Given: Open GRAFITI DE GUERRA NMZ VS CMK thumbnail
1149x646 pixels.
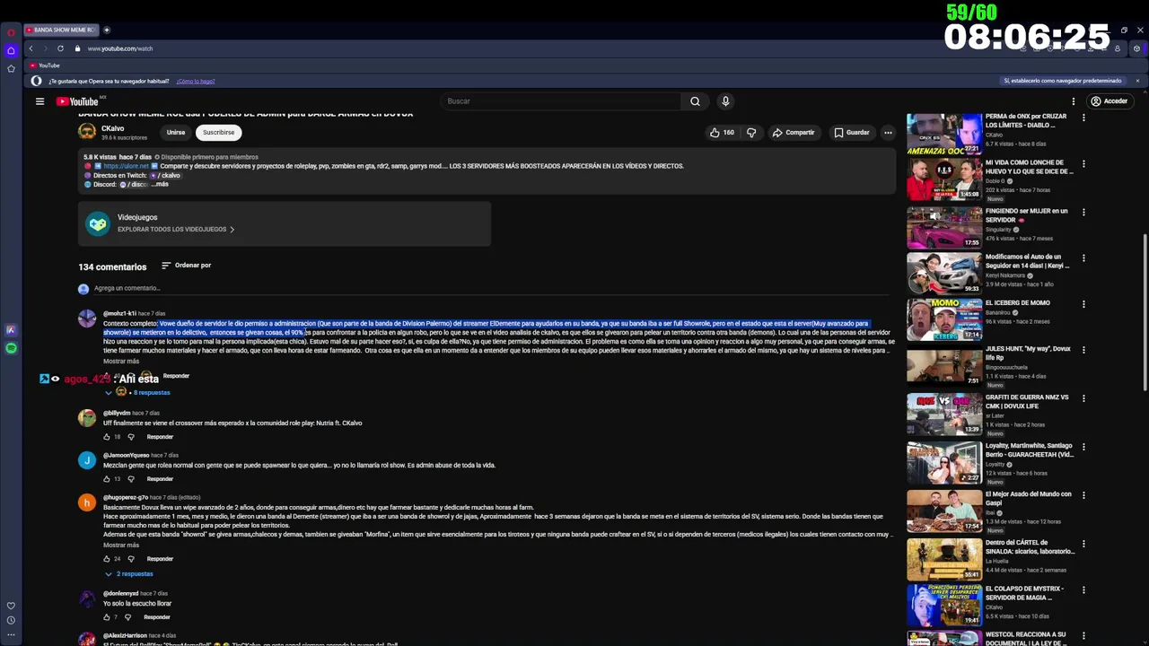Looking at the screenshot, I should (x=944, y=414).
